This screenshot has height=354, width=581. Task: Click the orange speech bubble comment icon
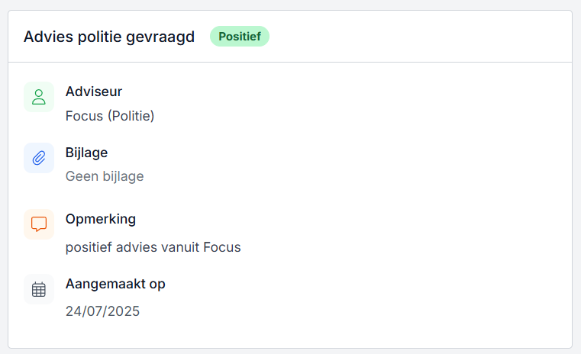click(39, 224)
